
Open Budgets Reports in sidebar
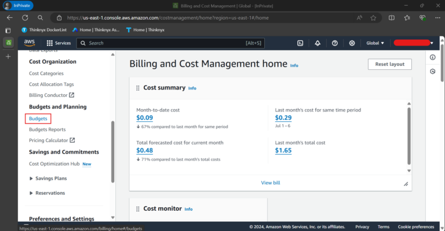click(x=47, y=129)
